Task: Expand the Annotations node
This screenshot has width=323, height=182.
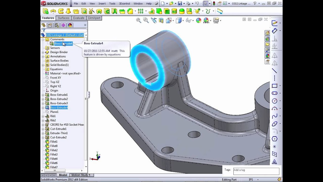Action: [43, 57]
